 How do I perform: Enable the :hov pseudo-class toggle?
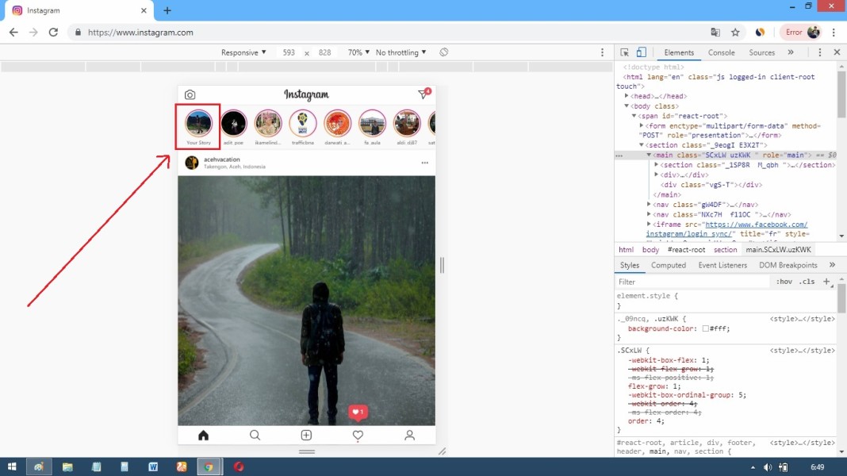(x=784, y=282)
